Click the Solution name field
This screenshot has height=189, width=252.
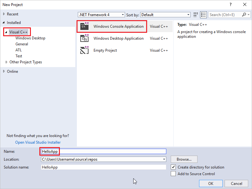click(x=104, y=167)
